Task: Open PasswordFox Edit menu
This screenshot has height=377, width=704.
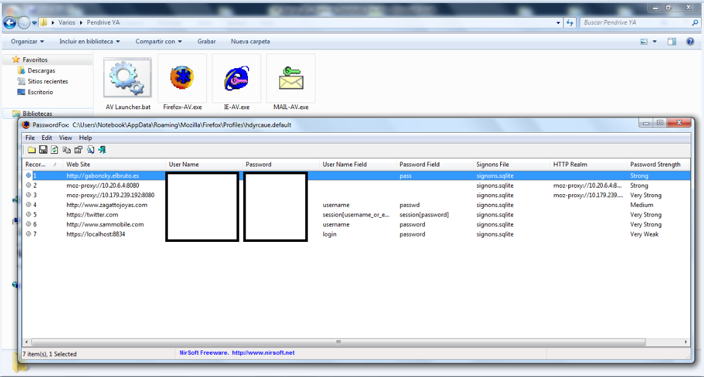Action: coord(46,138)
